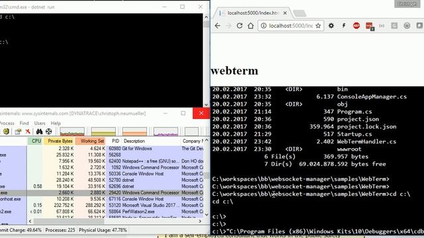Open the physical memory orange mini graph
This screenshot has height=238, width=424.
pyautogui.click(x=134, y=132)
